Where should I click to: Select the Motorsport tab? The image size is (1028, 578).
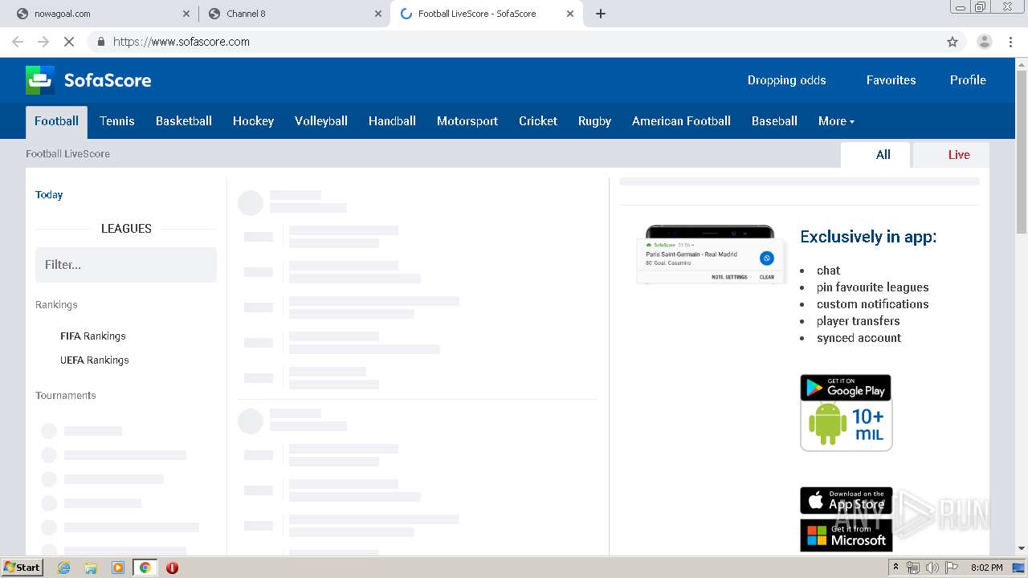[467, 121]
